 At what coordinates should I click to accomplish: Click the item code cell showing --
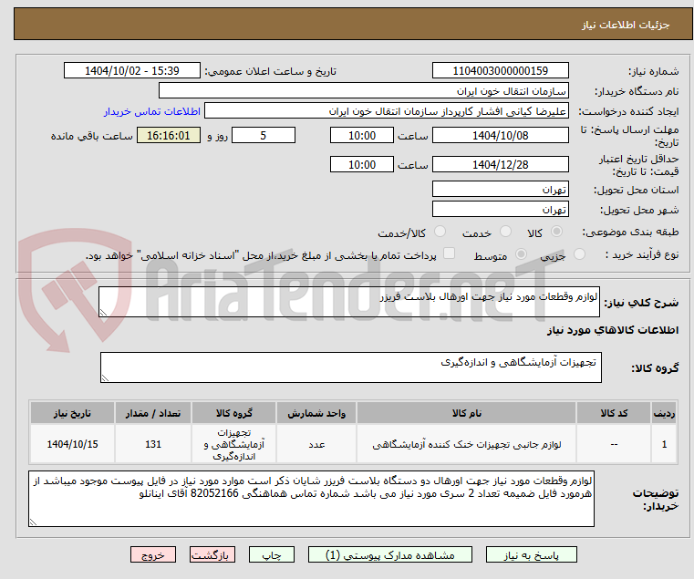[614, 444]
